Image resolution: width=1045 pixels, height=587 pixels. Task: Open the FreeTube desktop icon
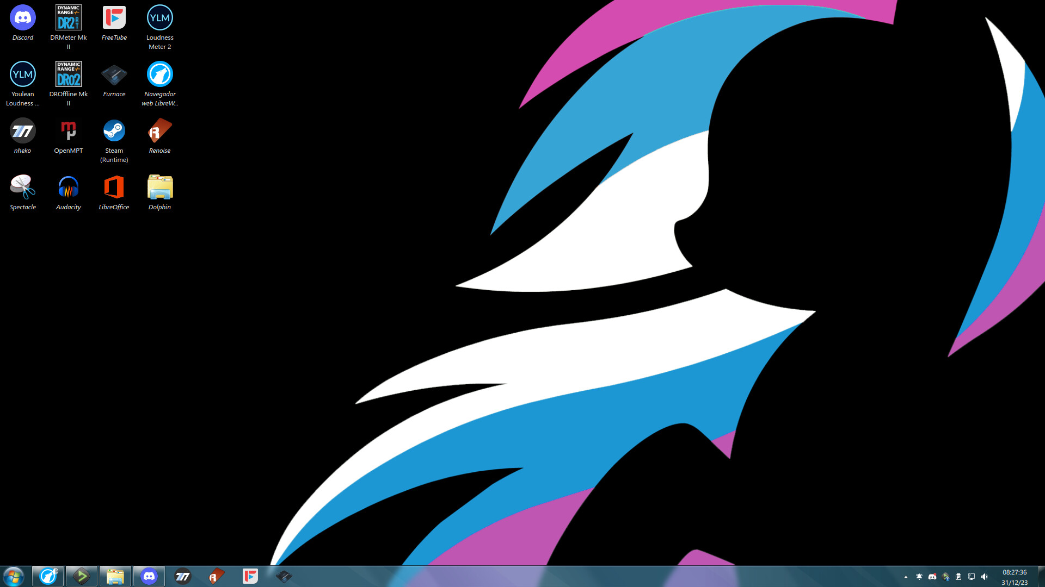click(x=114, y=18)
